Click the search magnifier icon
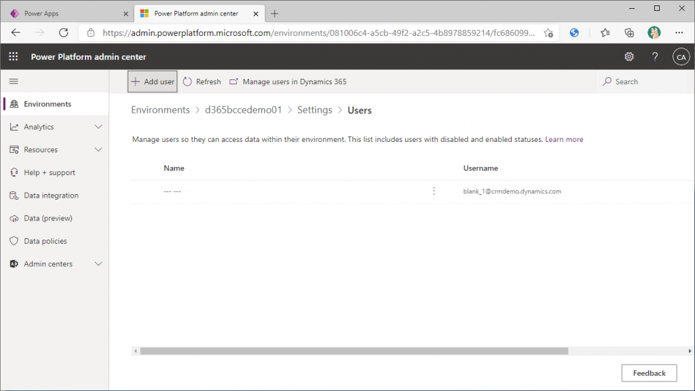The width and height of the screenshot is (695, 391). click(607, 81)
